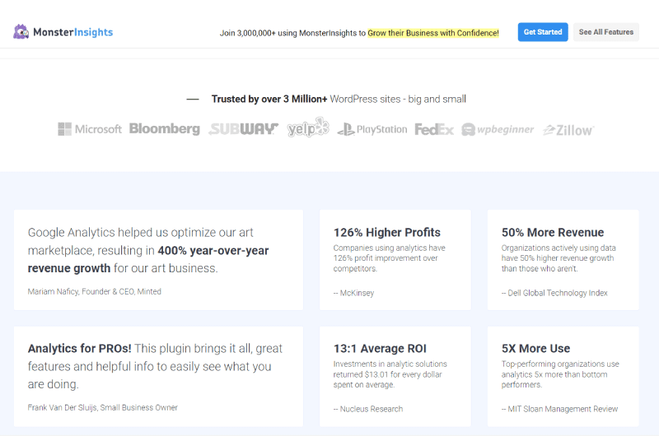Open the MonsterInsights wordmark home link
Viewport: 659px width, 436px height.
(73, 32)
